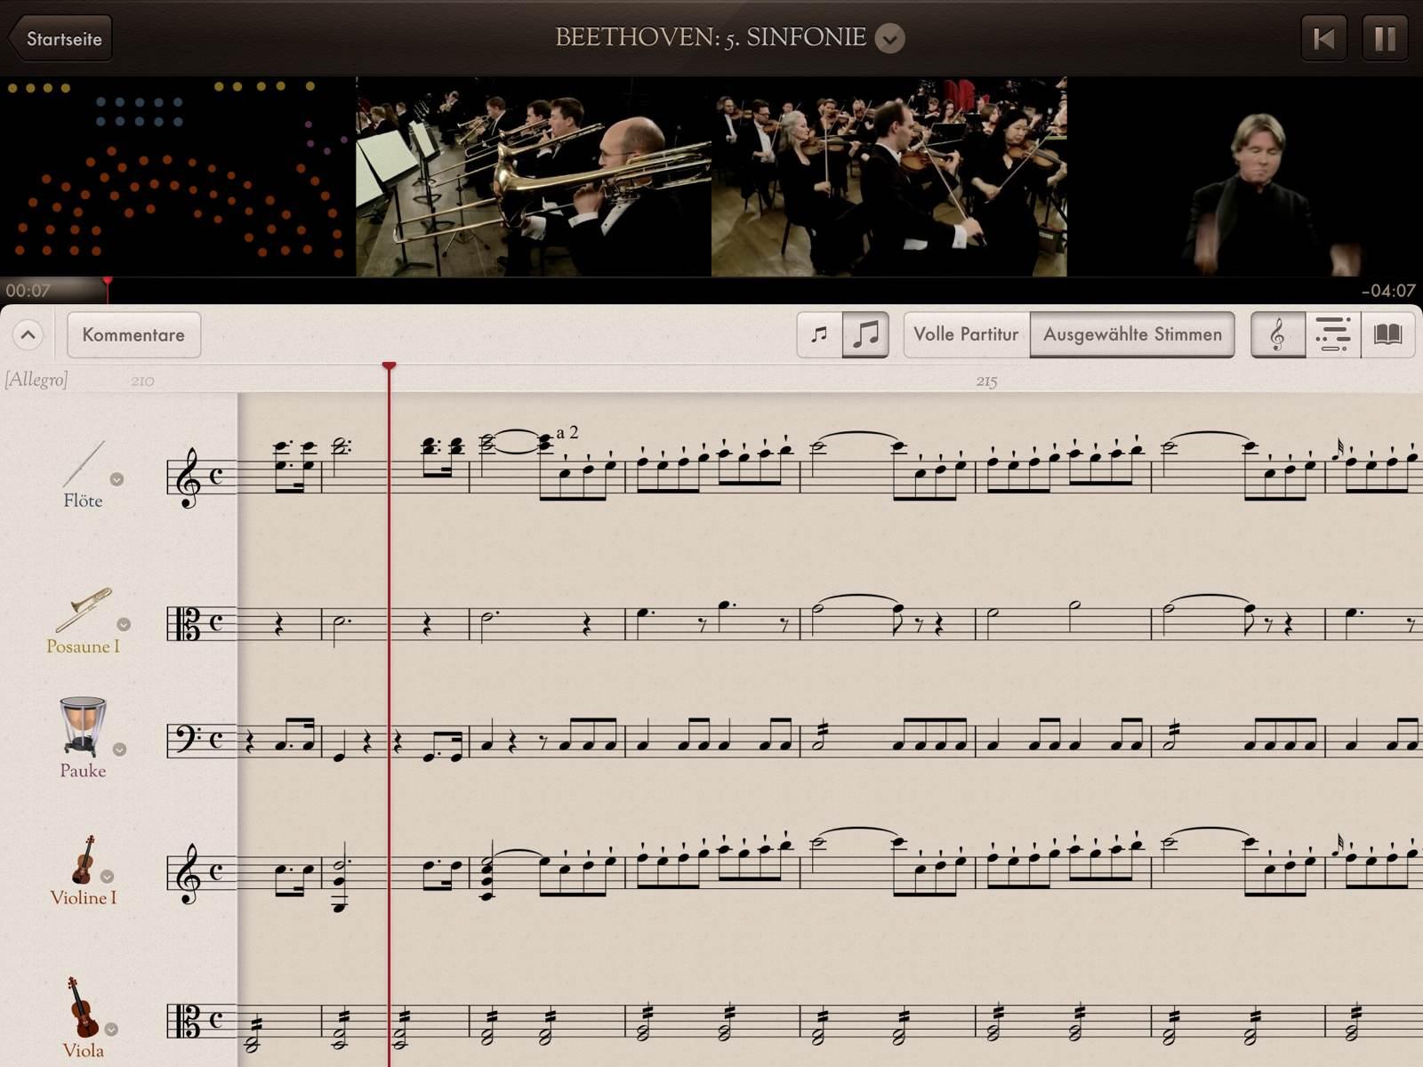This screenshot has width=1423, height=1067.
Task: Open the book view icon
Action: click(x=1387, y=334)
